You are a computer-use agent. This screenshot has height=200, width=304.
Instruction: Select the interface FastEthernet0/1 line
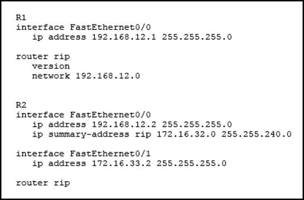tap(83, 154)
